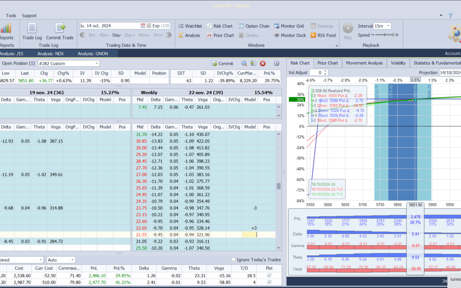This screenshot has height=288, width=461.
Task: Open the Trade Log icon
Action: pos(32,29)
